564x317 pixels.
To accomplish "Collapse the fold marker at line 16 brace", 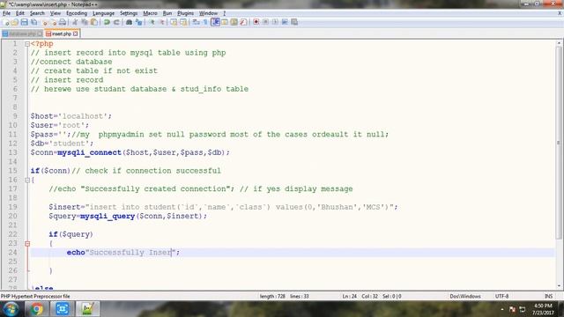I will (27, 180).
